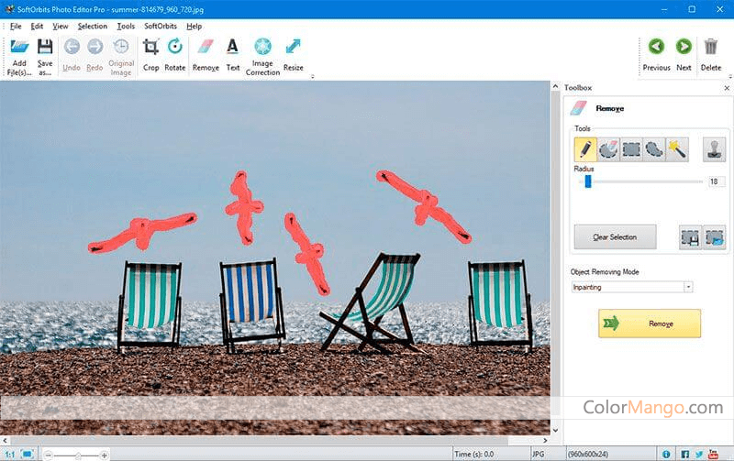Viewport: 734px width, 461px height.
Task: Expand the toolbar overflow arrow
Action: coord(312,77)
